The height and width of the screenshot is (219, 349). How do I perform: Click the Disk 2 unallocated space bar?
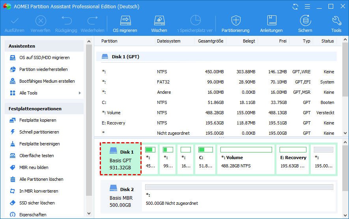tap(239, 187)
